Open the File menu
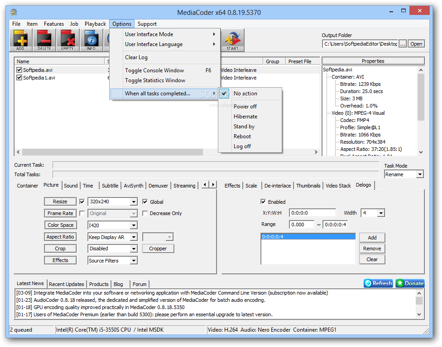This screenshot has width=442, height=347. (16, 24)
